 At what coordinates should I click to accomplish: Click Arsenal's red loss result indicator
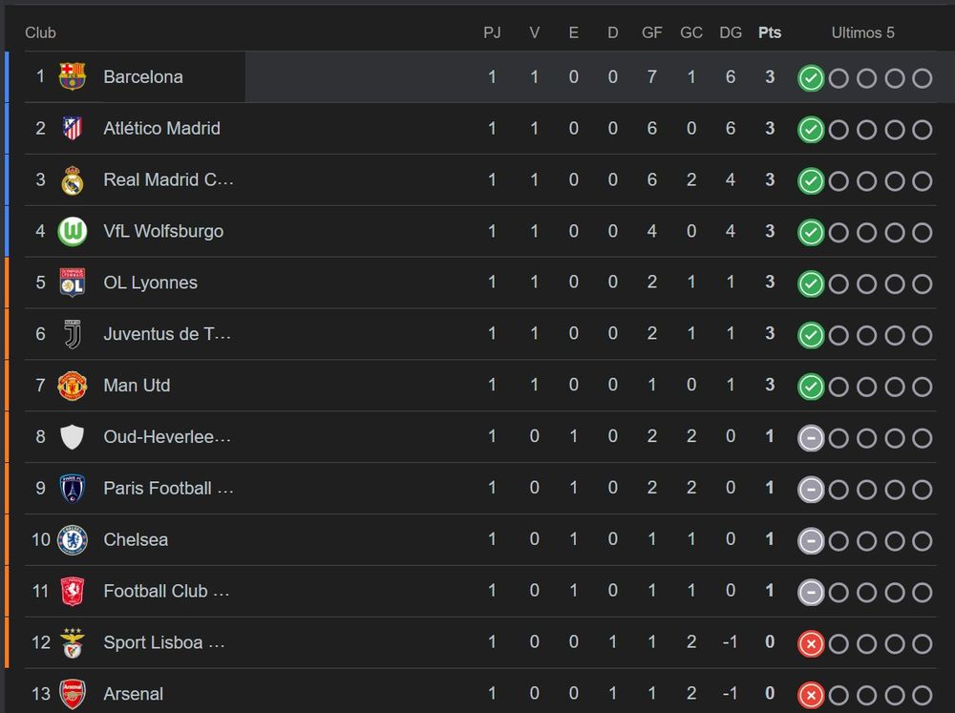point(811,695)
